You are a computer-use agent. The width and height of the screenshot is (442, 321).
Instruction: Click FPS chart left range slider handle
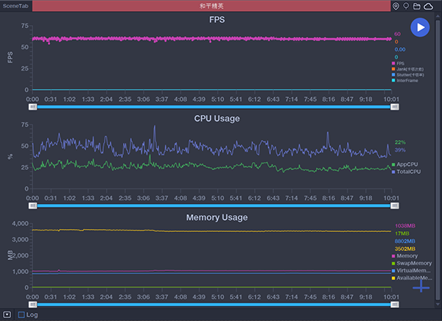32,107
